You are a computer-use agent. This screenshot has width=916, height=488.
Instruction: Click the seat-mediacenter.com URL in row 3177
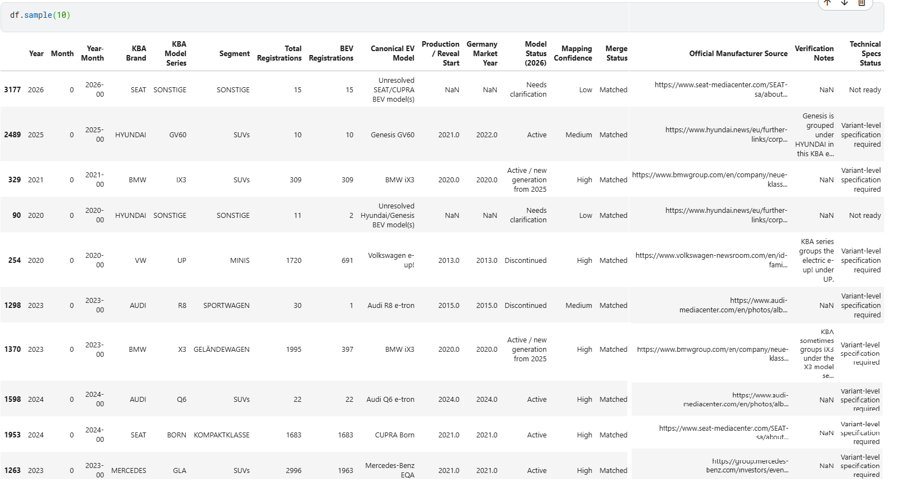click(x=721, y=89)
